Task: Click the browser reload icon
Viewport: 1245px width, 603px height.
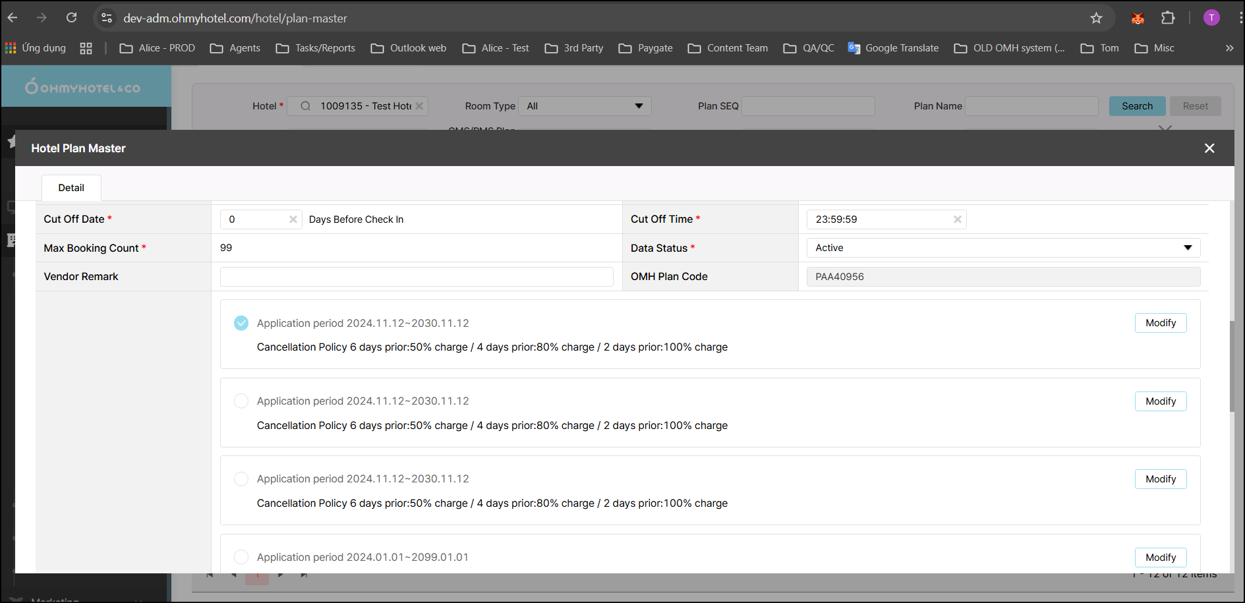Action: [x=72, y=18]
